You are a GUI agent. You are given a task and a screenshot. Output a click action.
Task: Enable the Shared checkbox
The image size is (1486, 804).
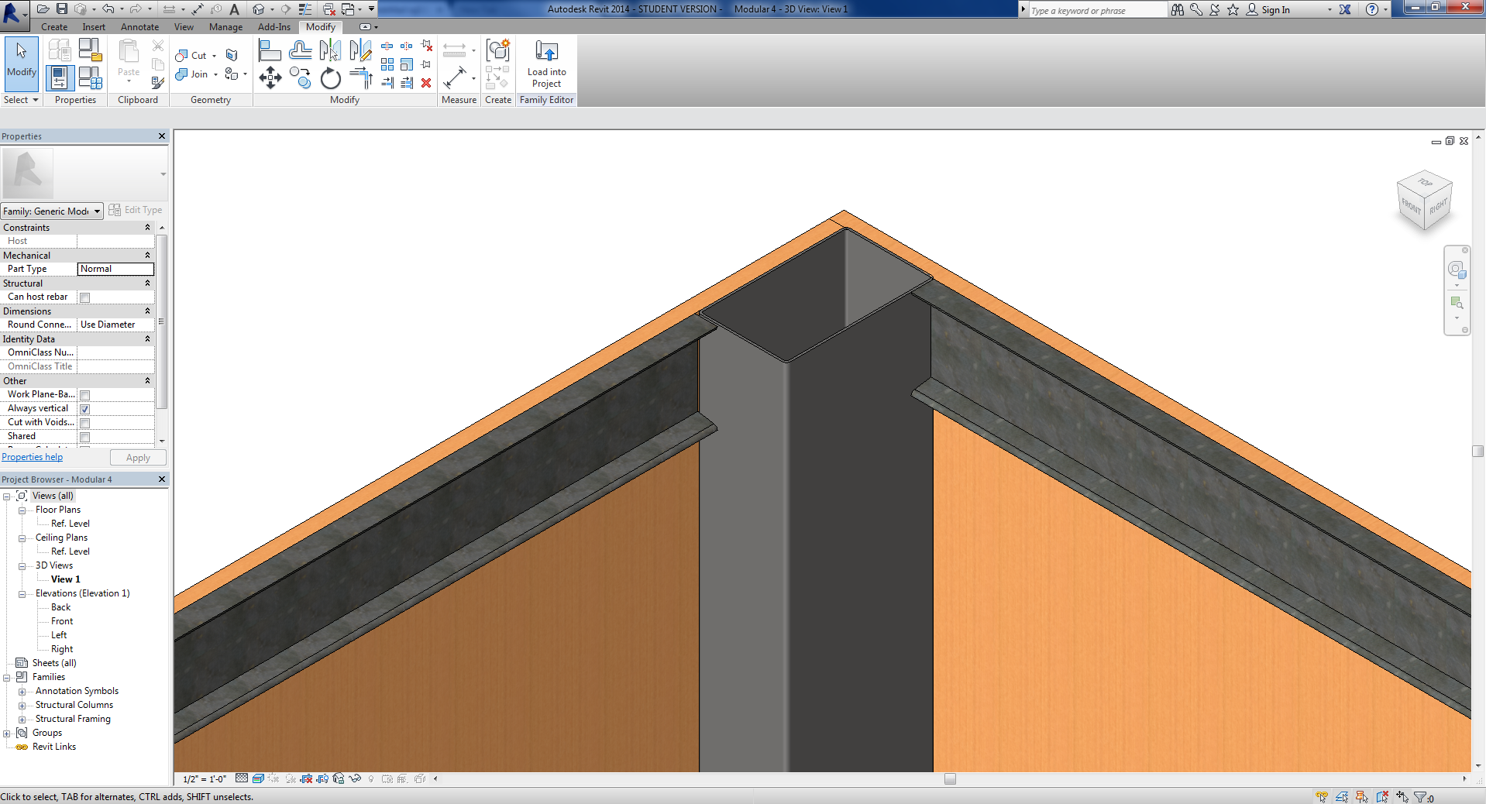(x=84, y=436)
